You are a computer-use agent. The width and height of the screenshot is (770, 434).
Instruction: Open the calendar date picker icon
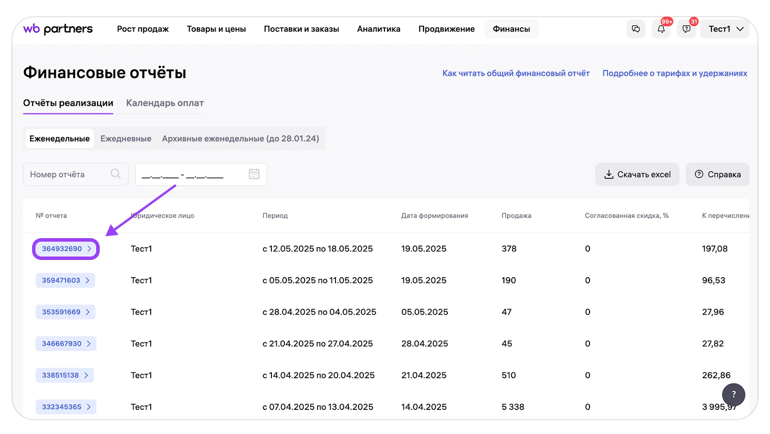tap(254, 174)
